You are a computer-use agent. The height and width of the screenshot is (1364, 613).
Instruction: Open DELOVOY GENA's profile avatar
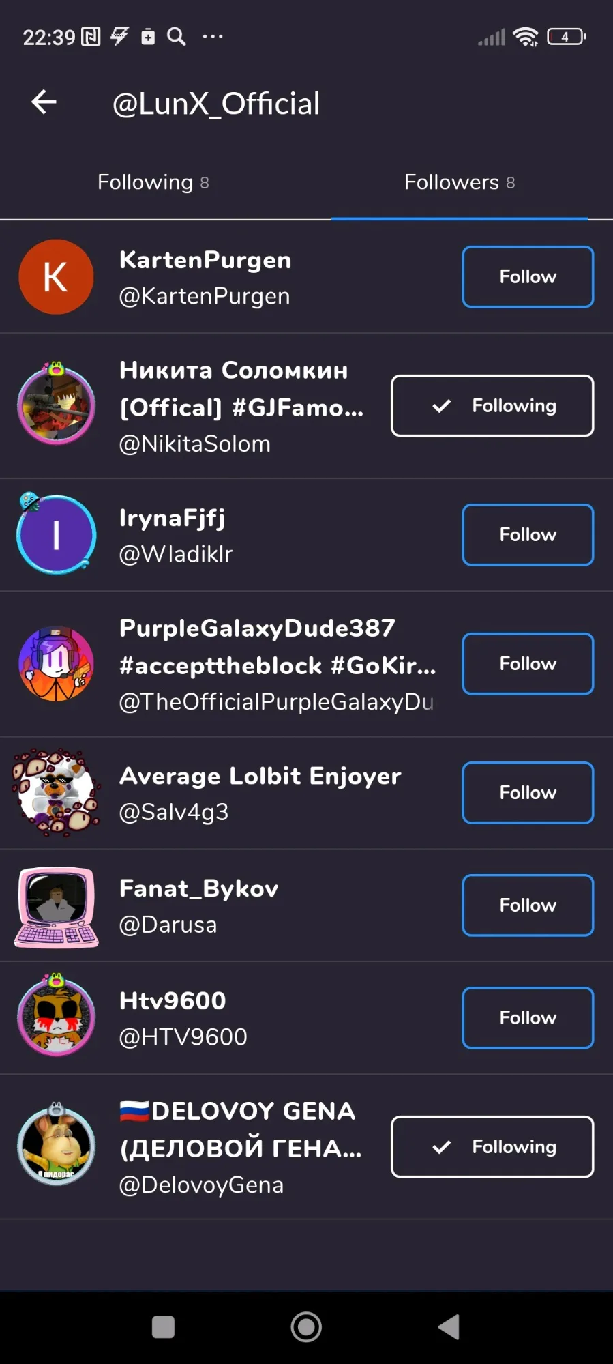[56, 1146]
